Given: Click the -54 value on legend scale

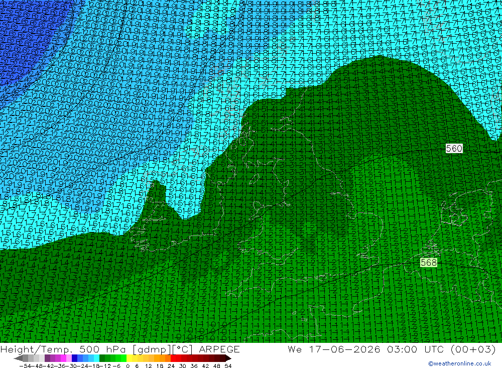Looking at the screenshot, I should (x=25, y=366).
